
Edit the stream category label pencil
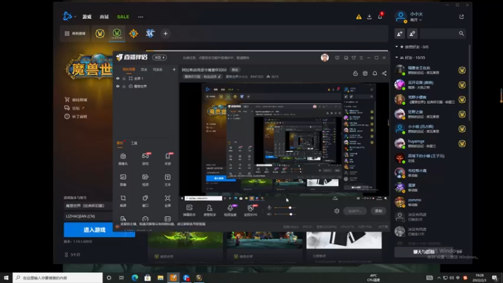coord(219,77)
